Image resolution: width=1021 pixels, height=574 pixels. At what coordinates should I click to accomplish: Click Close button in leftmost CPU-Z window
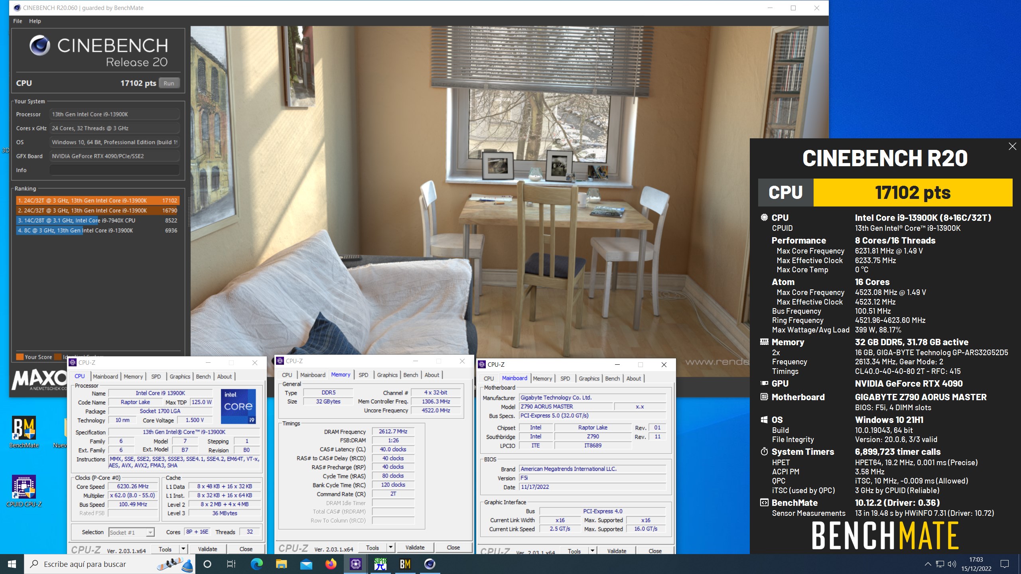point(246,549)
